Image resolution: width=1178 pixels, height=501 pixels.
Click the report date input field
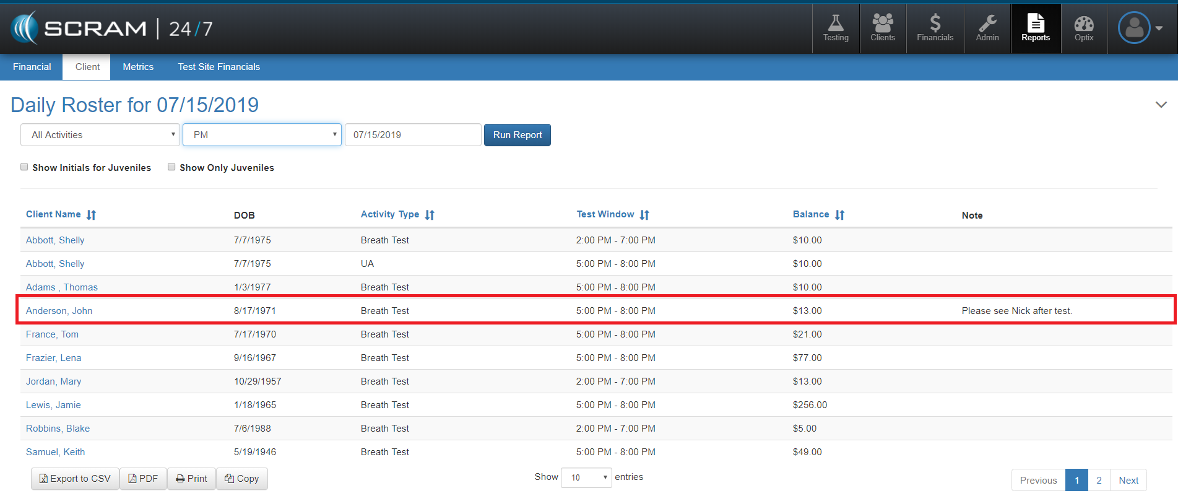[x=413, y=135]
